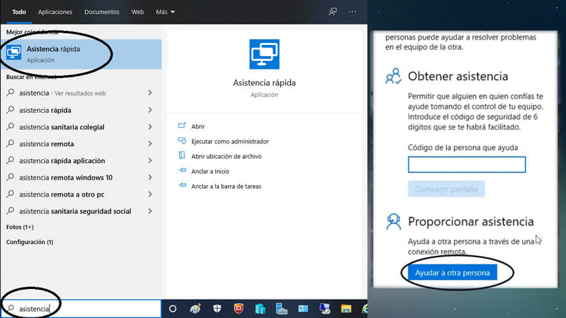
Task: Click the 'Compartir pantalla' button
Action: tap(446, 189)
